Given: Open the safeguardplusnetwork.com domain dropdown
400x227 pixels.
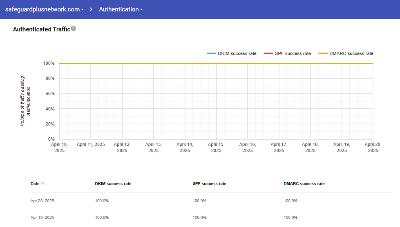Looking at the screenshot, I should coord(45,9).
